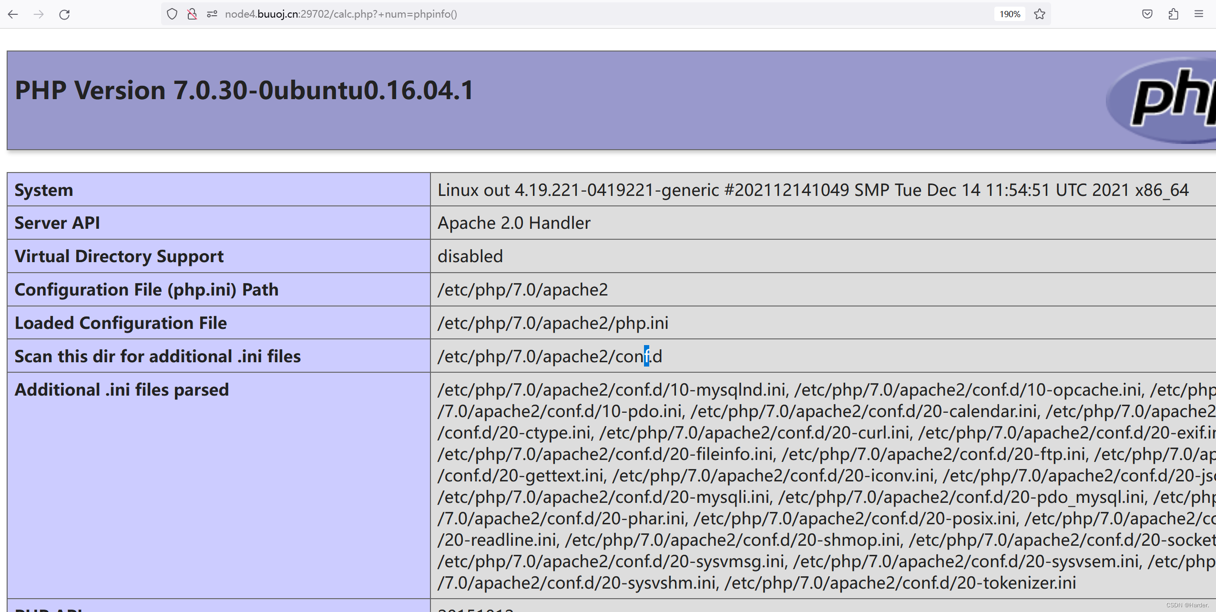This screenshot has width=1216, height=612.
Task: Reset the 190% zoom level badge
Action: [x=1010, y=14]
